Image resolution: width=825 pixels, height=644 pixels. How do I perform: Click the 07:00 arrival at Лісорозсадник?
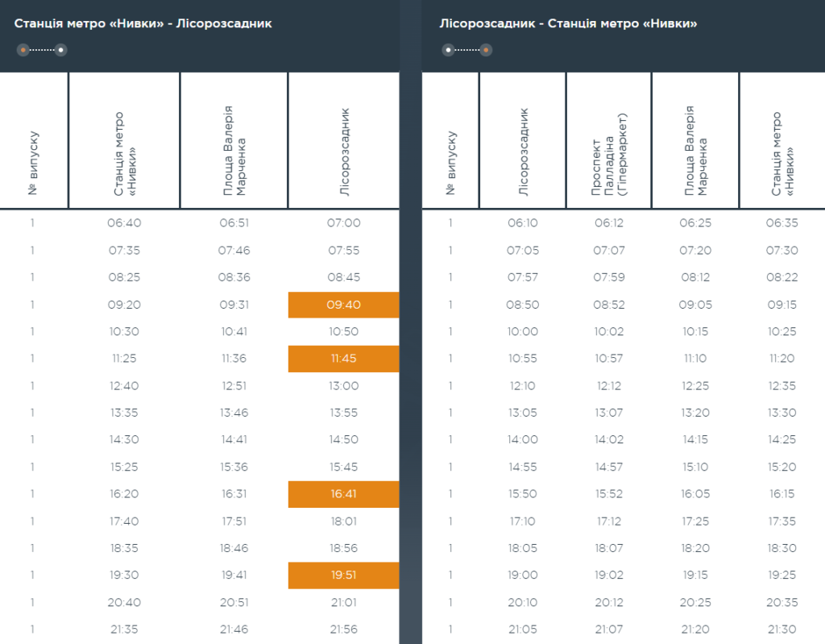[x=344, y=223]
